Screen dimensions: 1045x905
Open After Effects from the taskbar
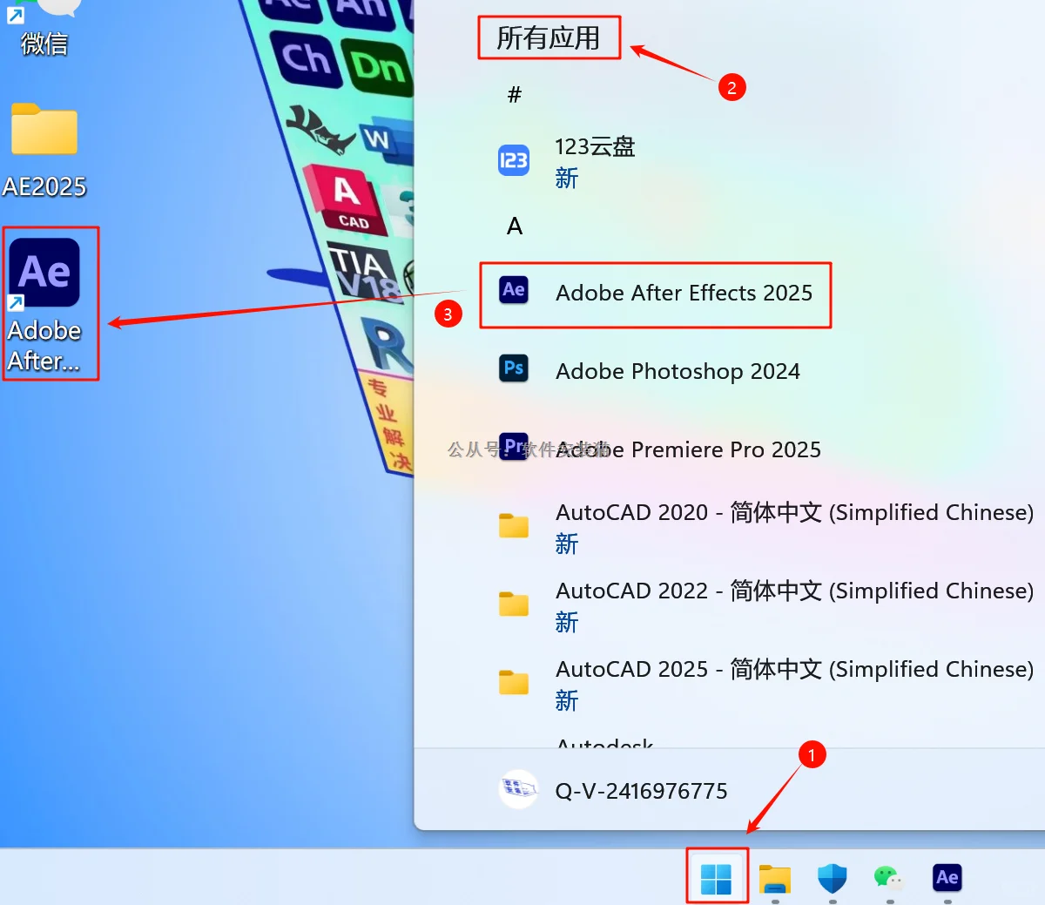(947, 878)
